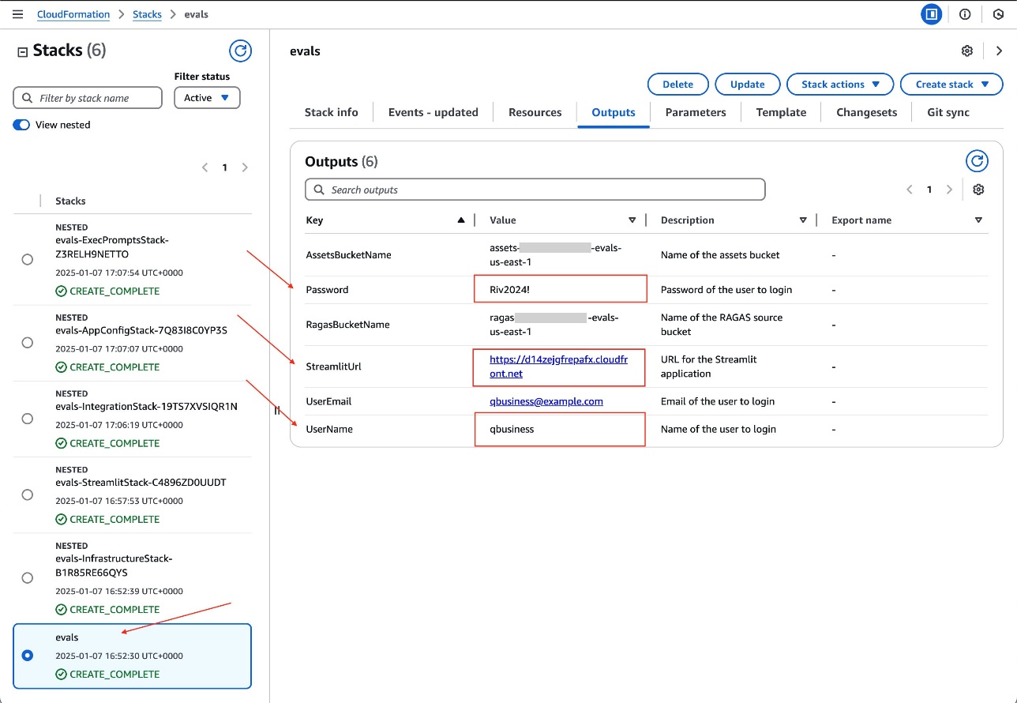Go to next page of stacks list
The image size is (1017, 703).
[245, 167]
